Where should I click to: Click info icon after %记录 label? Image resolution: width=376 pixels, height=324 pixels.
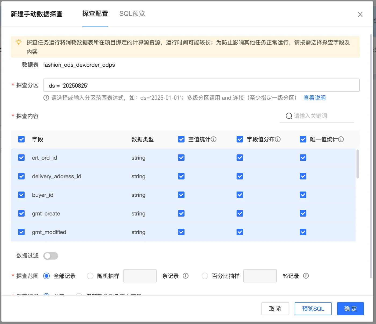[x=306, y=276]
